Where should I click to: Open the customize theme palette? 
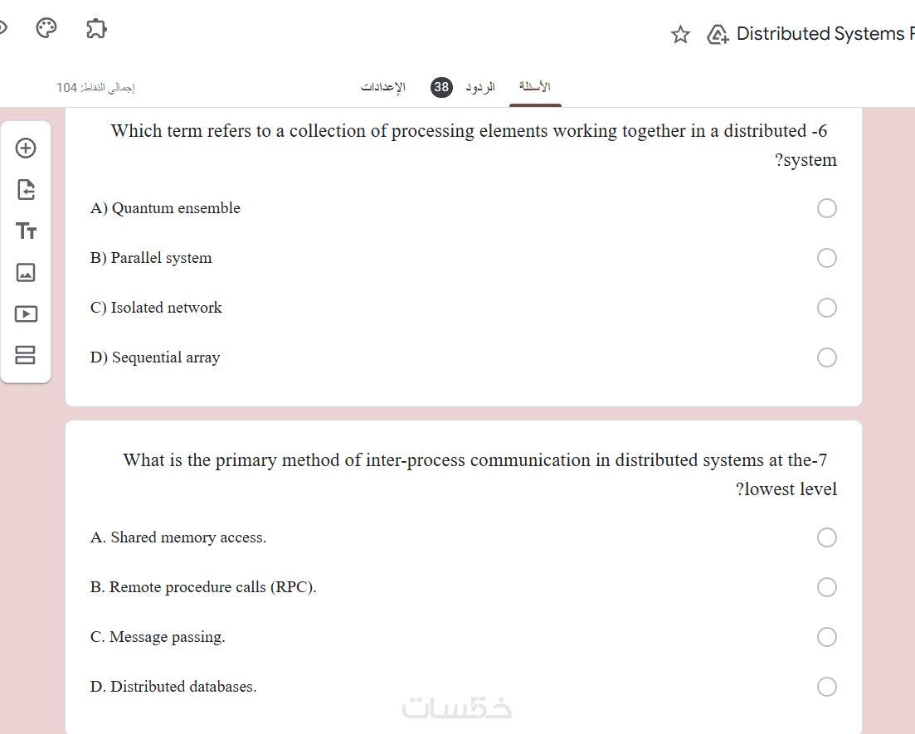[x=46, y=29]
